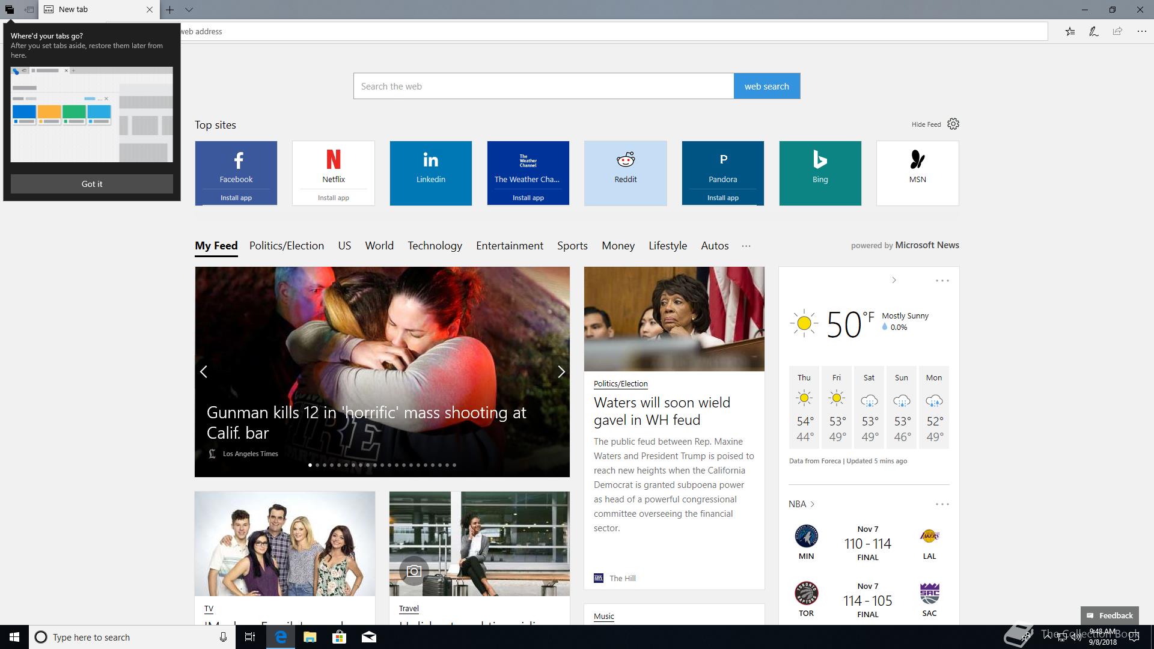Open File Explorer from the taskbar
Screen dimensions: 1154x649
coord(310,637)
